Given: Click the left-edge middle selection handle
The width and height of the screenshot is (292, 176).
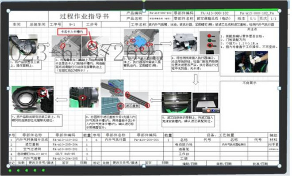Looking at the screenshot, I should (x=8, y=88).
